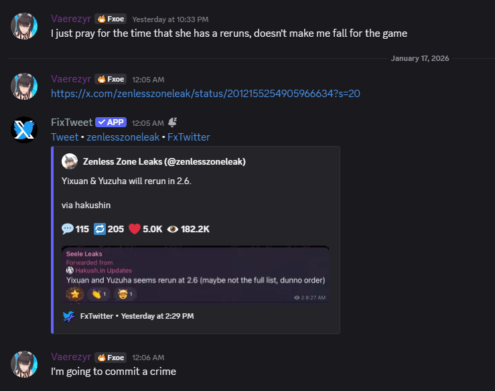Viewport: 495px width, 391px height.
Task: Click the retweet icon beside 205
Action: (100, 229)
